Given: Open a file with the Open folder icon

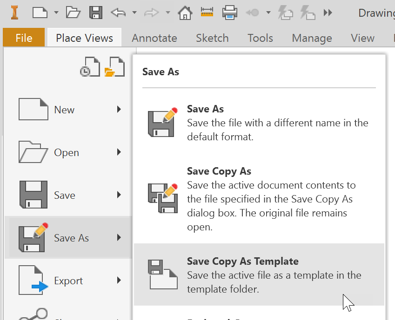Looking at the screenshot, I should tap(73, 13).
